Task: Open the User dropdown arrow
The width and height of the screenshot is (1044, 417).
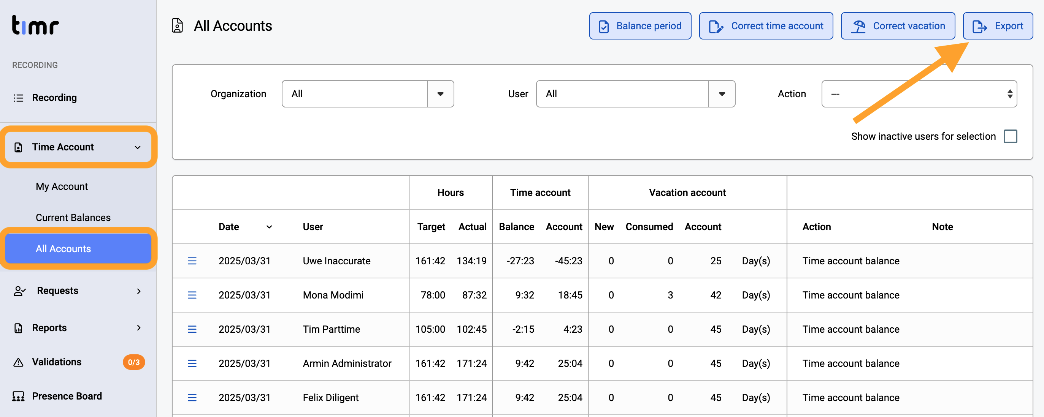Action: 722,94
